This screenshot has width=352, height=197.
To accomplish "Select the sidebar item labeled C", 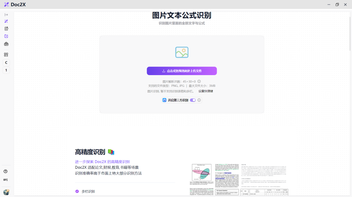I will 6,62.
